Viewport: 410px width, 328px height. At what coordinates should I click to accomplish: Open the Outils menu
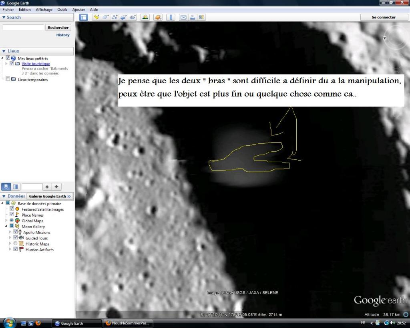point(62,10)
